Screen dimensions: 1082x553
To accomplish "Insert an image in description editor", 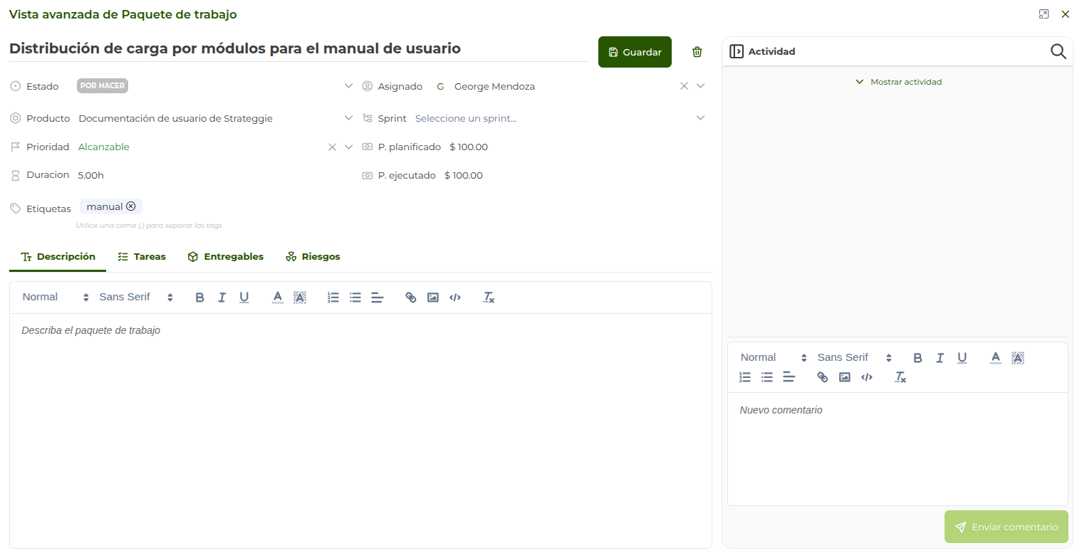I will 432,297.
